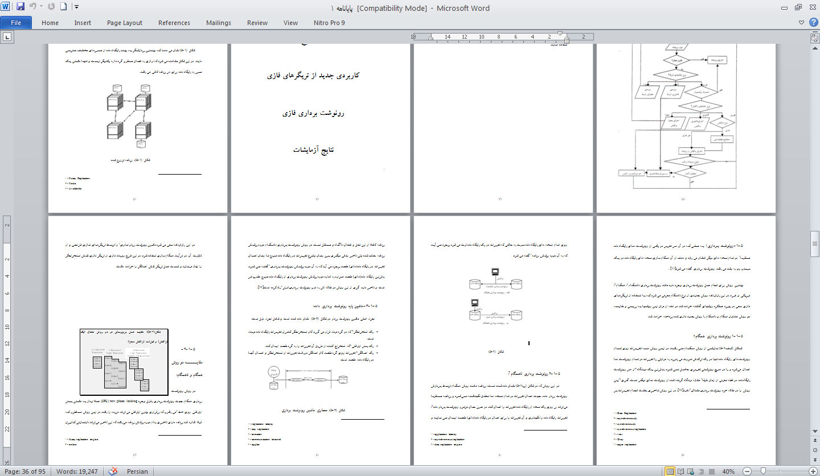Toggle Print Layout view button
The image size is (820, 476).
tap(671, 471)
